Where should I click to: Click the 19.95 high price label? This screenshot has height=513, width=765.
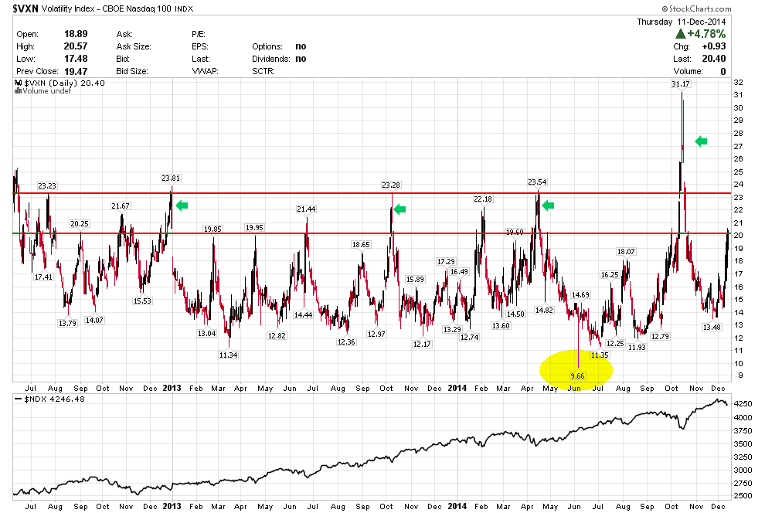coord(254,228)
